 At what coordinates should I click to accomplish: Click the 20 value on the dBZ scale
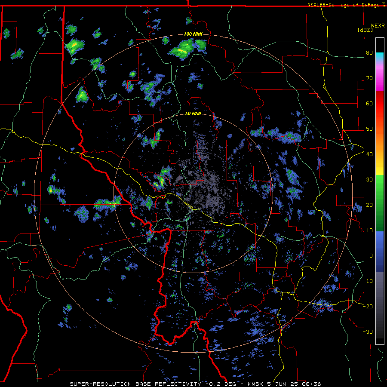pos(369,205)
